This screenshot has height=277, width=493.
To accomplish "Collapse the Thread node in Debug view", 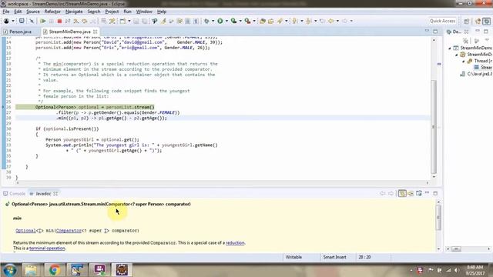I will coord(464,62).
